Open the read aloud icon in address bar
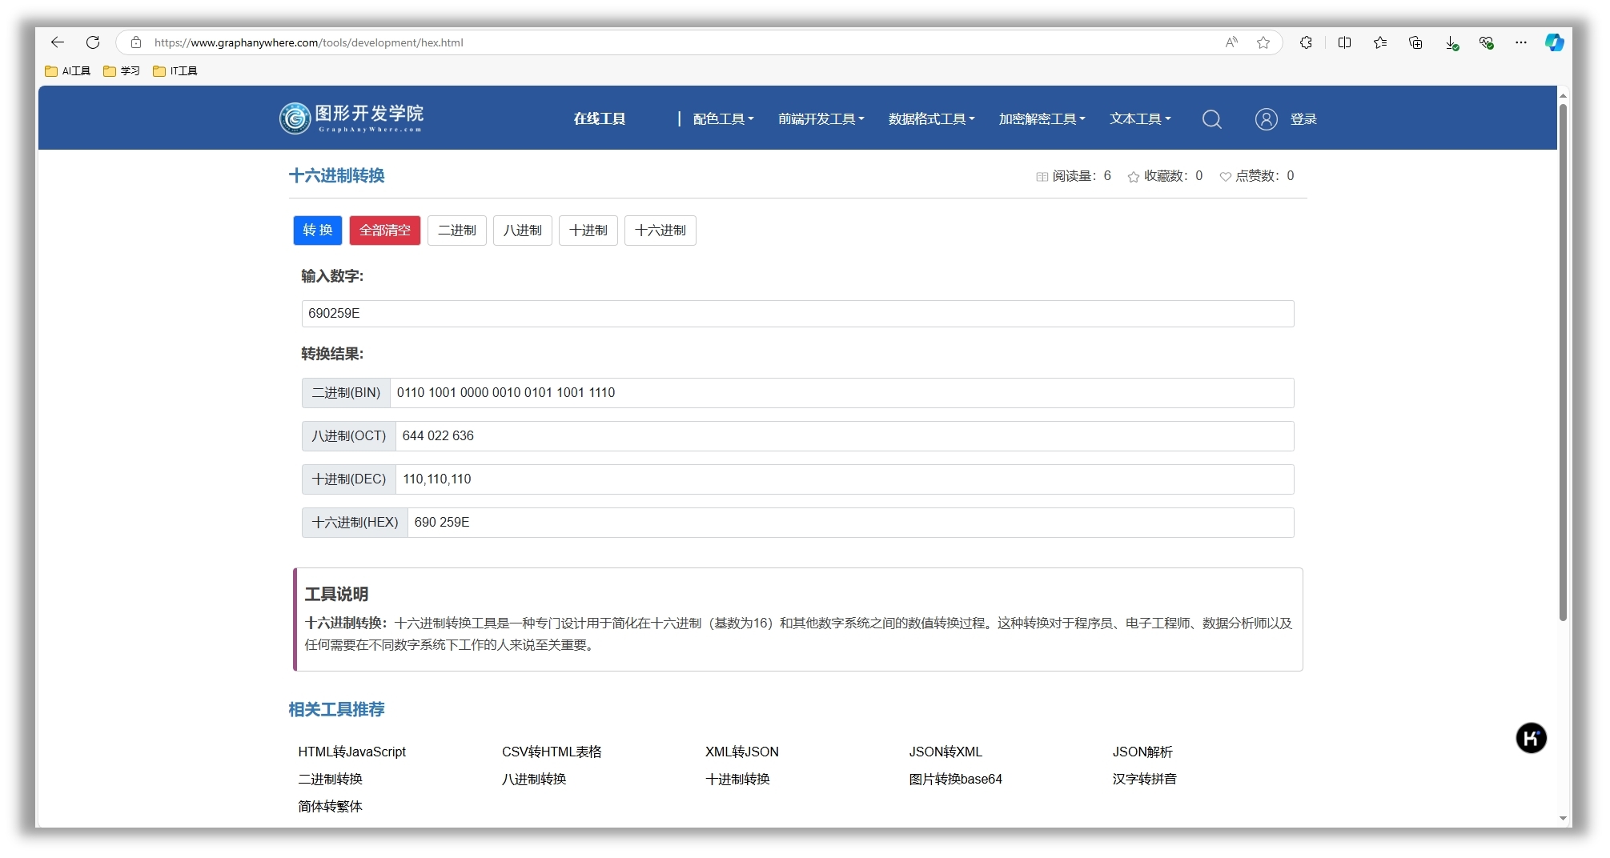1610x858 pixels. tap(1231, 42)
